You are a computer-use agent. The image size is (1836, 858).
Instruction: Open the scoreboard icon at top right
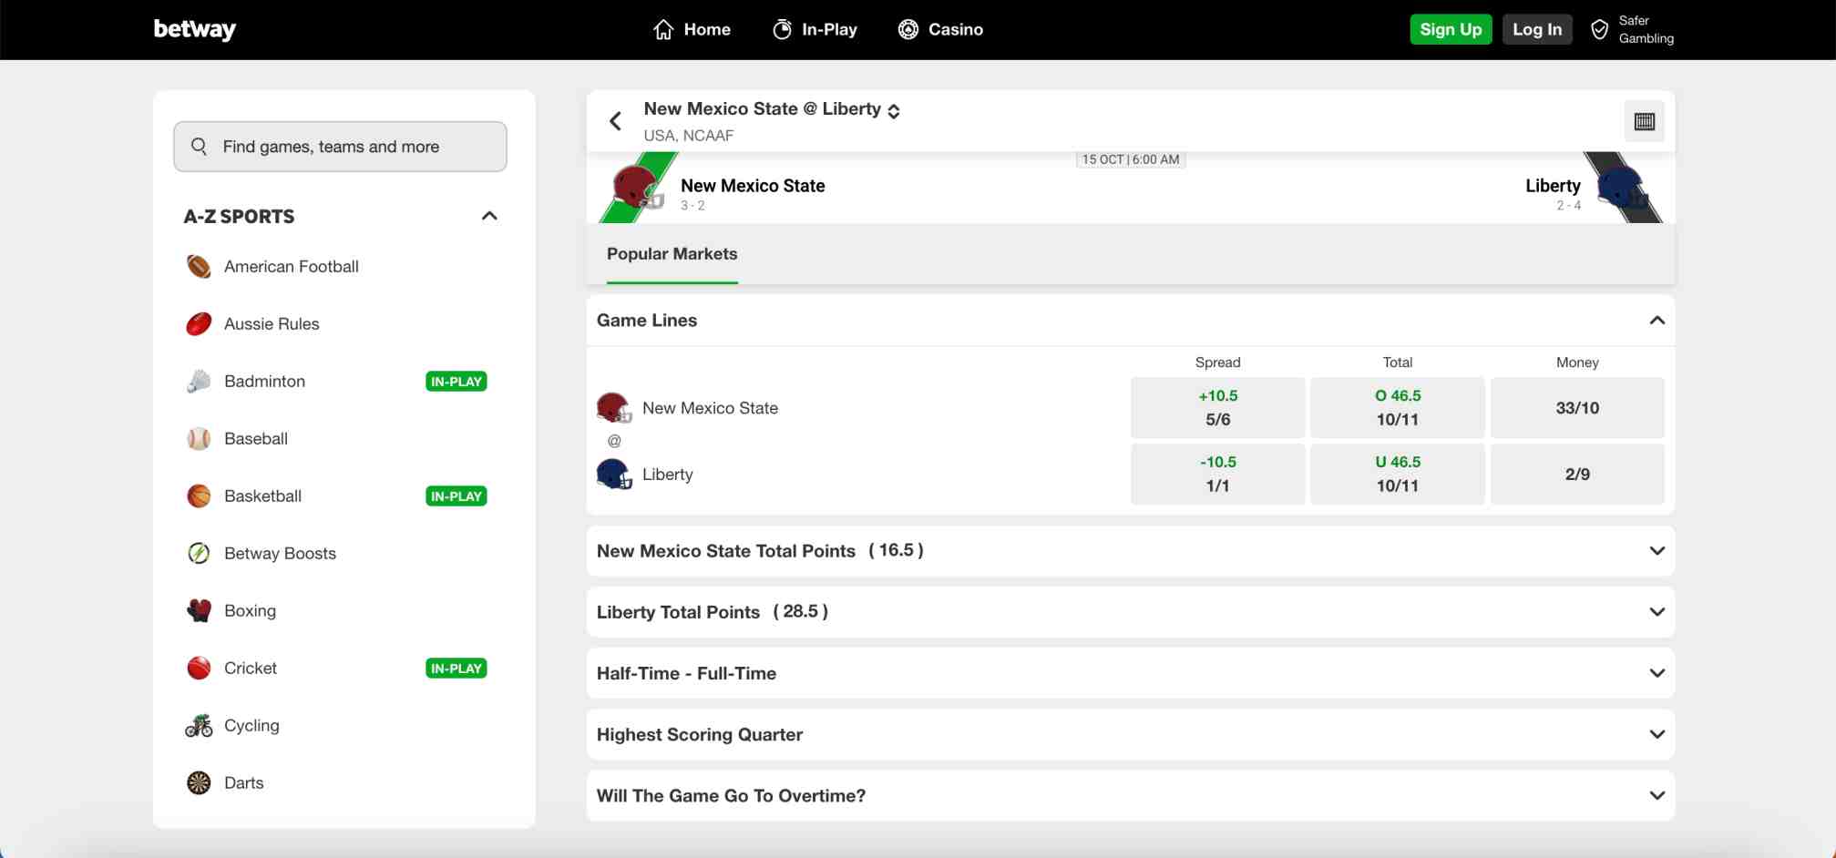tap(1644, 122)
